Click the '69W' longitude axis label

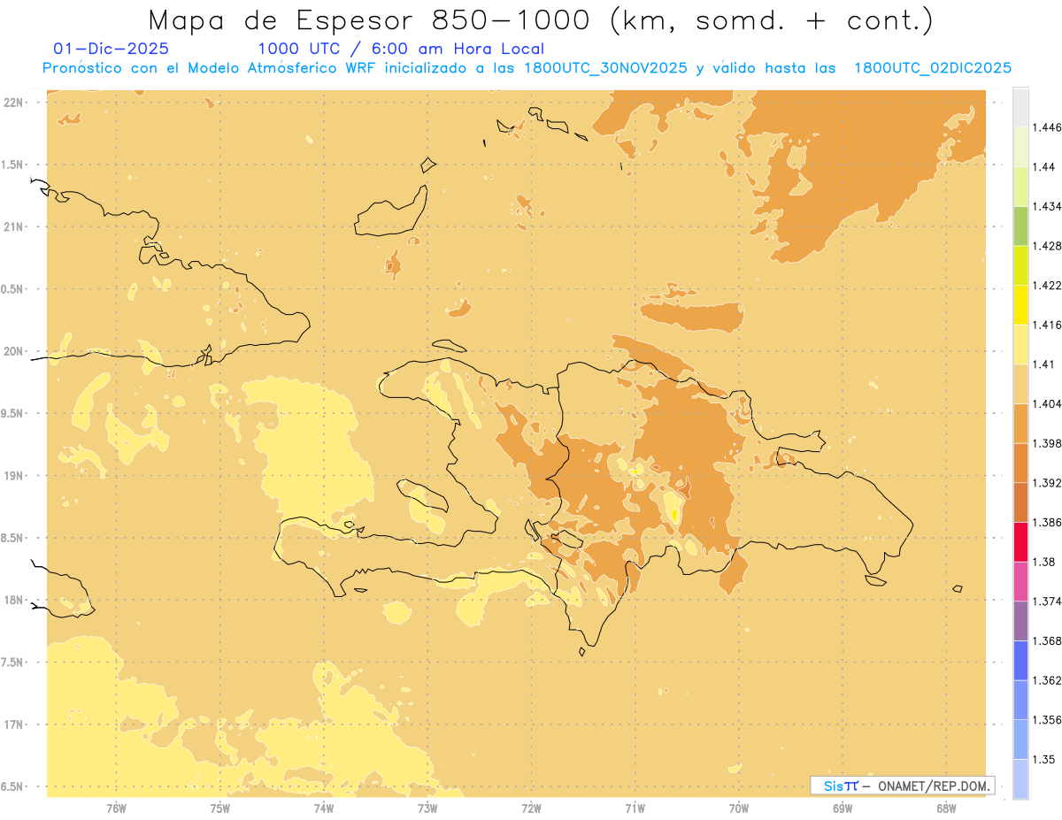coord(842,808)
